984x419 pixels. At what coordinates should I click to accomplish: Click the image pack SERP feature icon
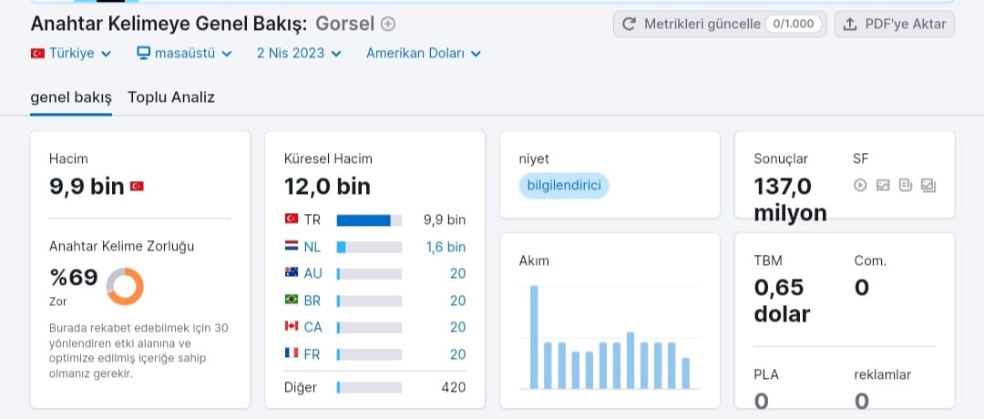click(928, 185)
